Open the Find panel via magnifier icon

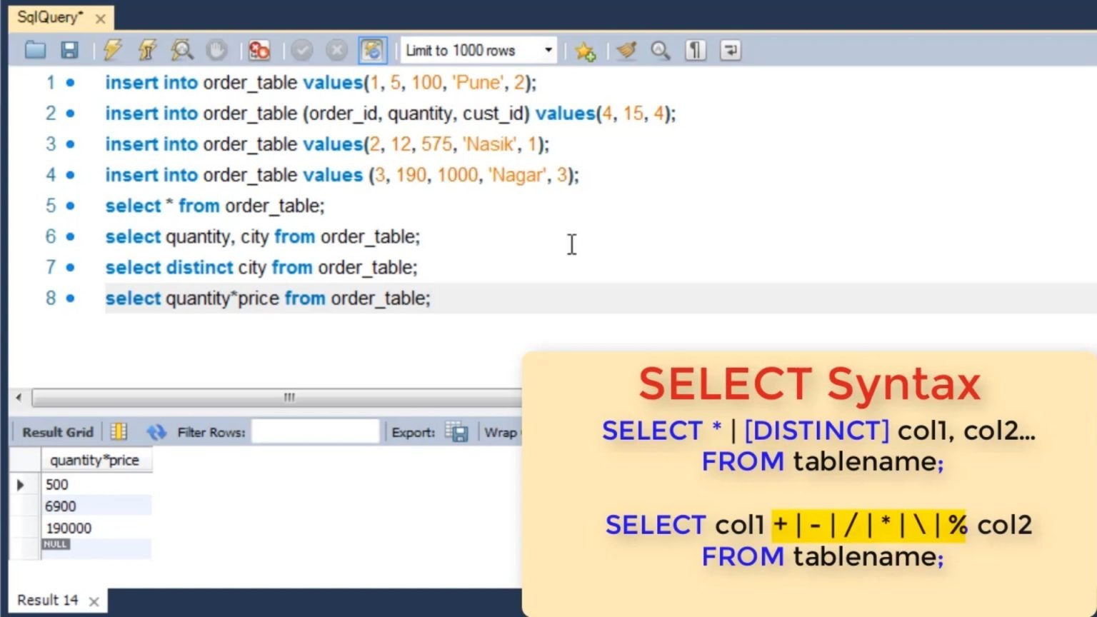tap(660, 50)
